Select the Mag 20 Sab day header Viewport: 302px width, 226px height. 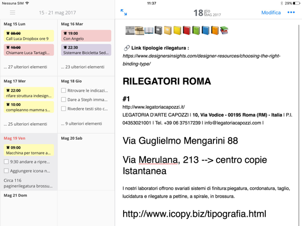(x=72, y=138)
